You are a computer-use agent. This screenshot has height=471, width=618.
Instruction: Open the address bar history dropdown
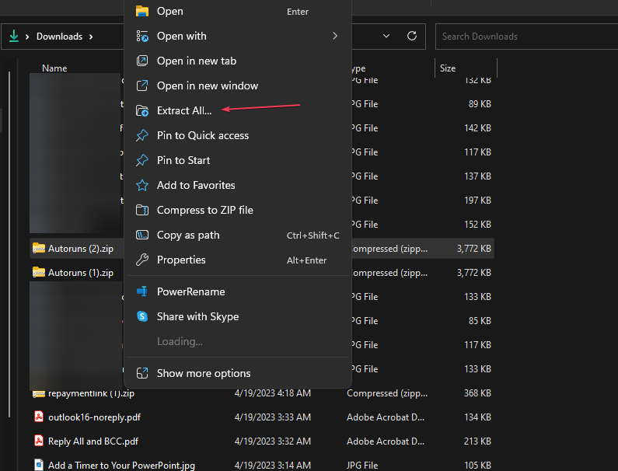[x=386, y=36]
